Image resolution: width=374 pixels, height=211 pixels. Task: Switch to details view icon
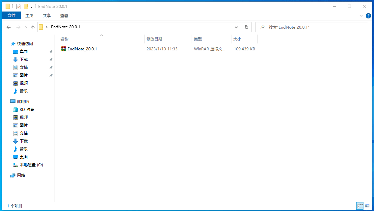[x=360, y=206]
